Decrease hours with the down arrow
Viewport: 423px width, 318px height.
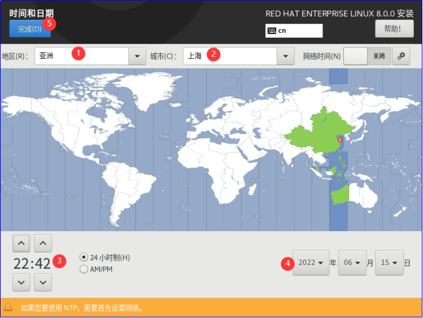tap(21, 282)
